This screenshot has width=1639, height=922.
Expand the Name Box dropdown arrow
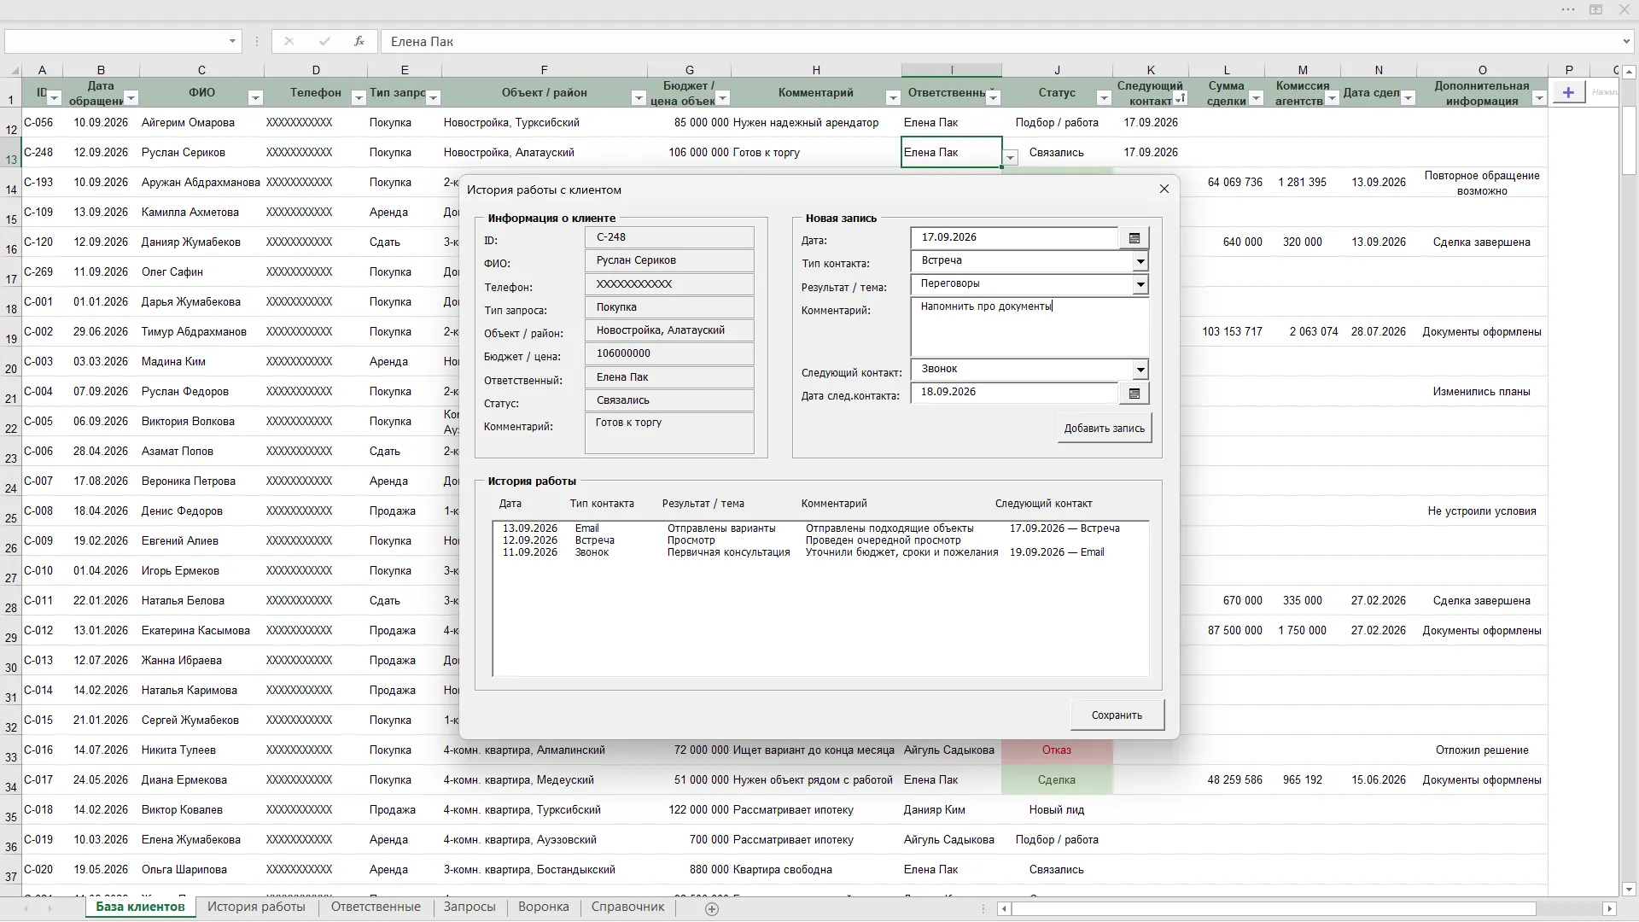232,41
